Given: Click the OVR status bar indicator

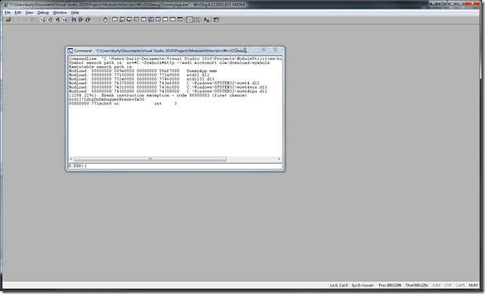Looking at the screenshot, I should (448, 285).
